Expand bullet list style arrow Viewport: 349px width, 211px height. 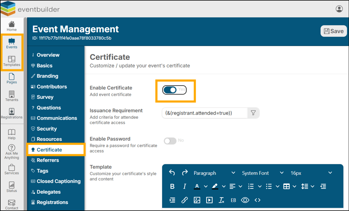click(277, 186)
